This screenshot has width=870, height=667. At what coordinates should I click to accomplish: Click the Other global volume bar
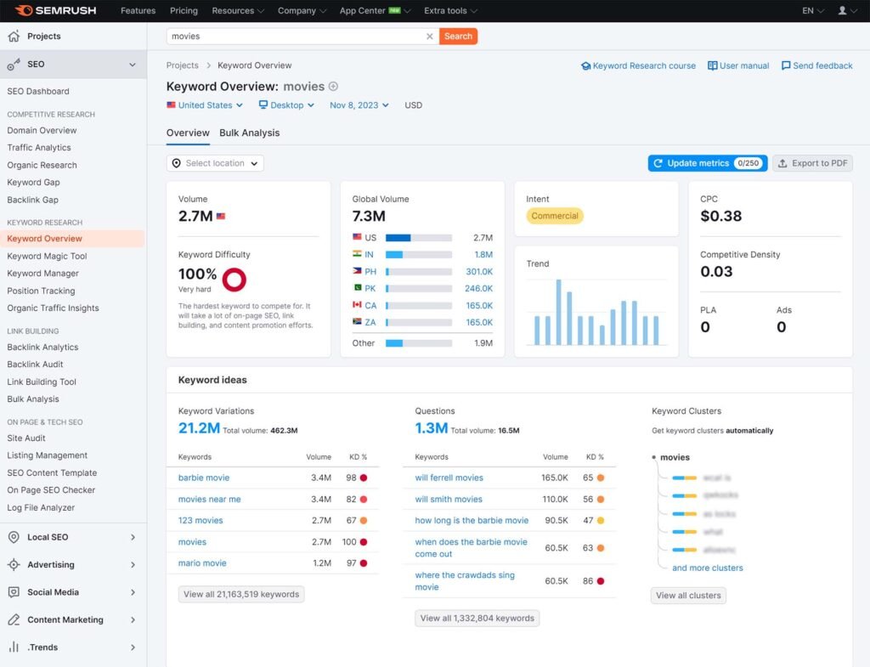click(418, 343)
